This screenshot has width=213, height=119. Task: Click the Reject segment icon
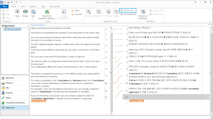(116, 12)
